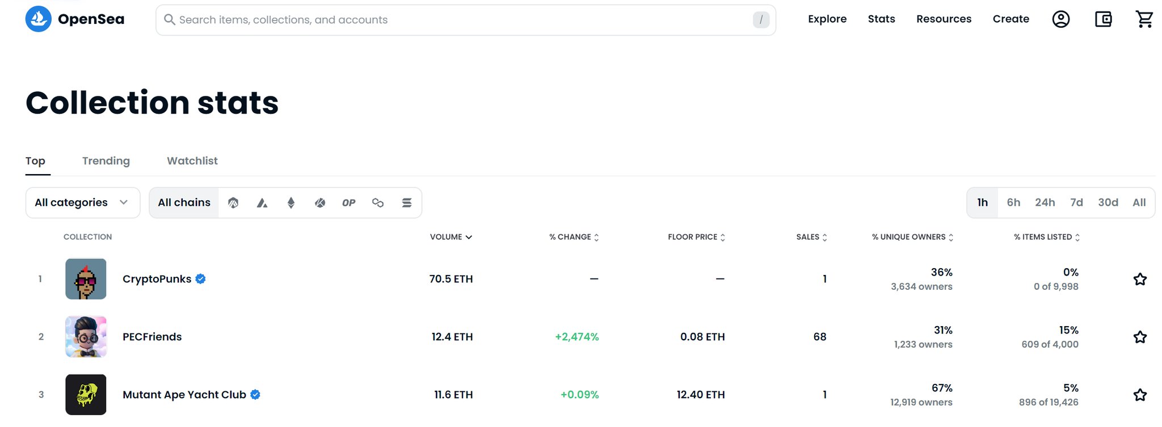
Task: Click the +2,474% change value
Action: pos(576,337)
